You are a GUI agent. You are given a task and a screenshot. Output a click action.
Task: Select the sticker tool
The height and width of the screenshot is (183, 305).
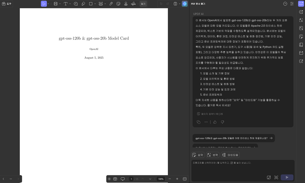click(118, 4)
